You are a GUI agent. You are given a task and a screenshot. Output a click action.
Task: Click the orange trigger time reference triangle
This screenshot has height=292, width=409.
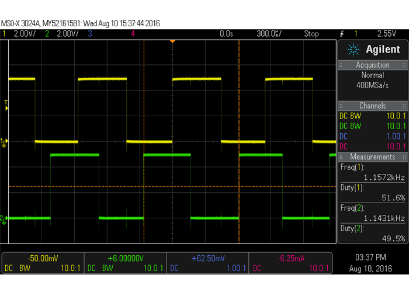pos(172,41)
